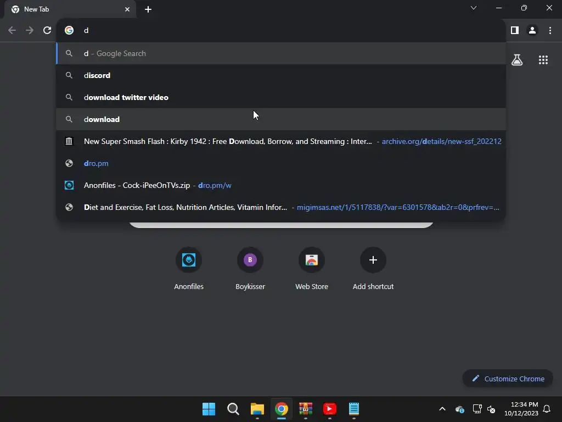The width and height of the screenshot is (562, 422).
Task: Click the OneDrive cloud tray icon
Action: tap(460, 409)
